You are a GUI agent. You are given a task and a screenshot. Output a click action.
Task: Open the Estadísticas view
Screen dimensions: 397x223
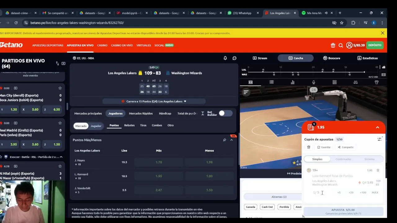pyautogui.click(x=368, y=58)
